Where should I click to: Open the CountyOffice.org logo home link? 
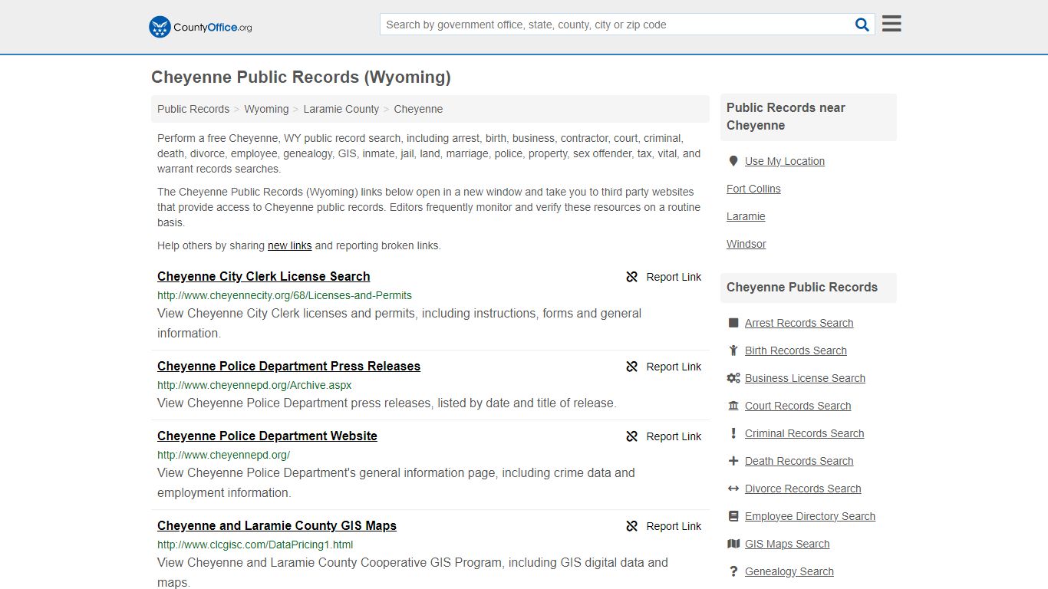pyautogui.click(x=200, y=27)
